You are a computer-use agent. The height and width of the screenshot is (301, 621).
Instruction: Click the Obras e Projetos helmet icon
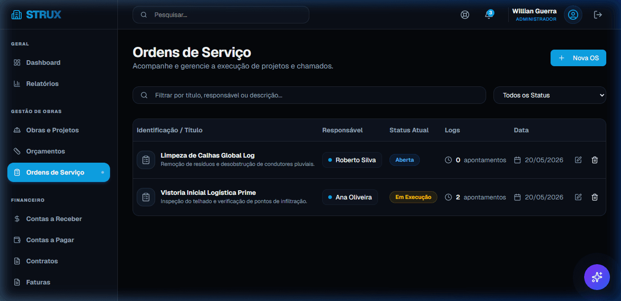17,130
